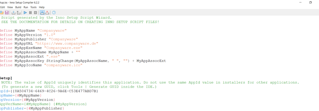Image resolution: width=319 pixels, height=111 pixels.
Task: Click the "Companyware.exe" string in the script
Action: click(63, 48)
